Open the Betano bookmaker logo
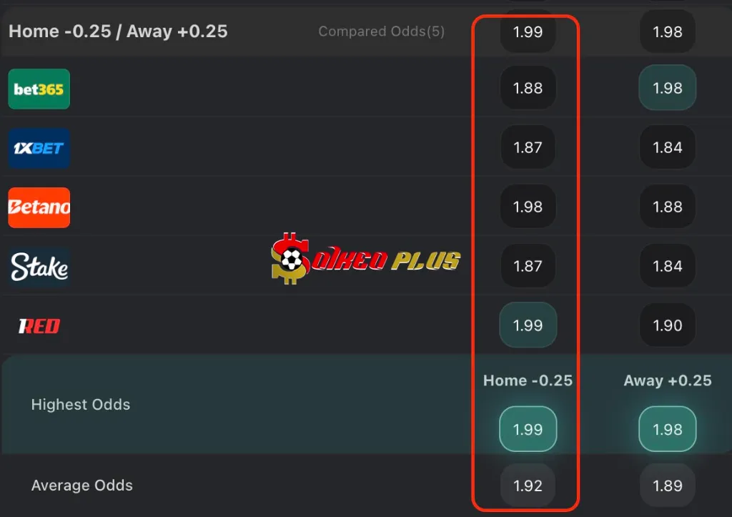 tap(39, 207)
